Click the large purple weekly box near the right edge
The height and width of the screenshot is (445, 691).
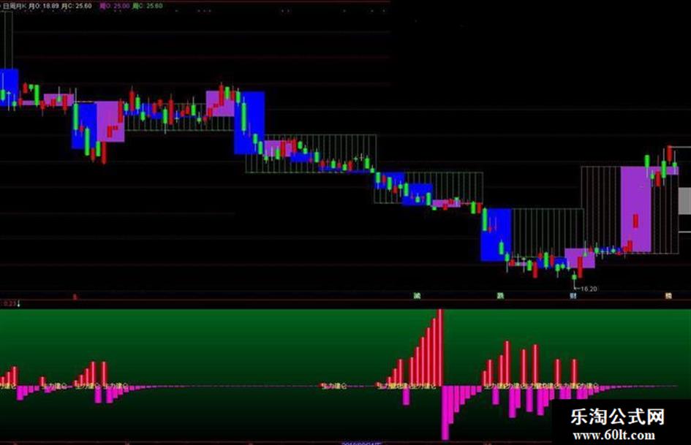636,209
